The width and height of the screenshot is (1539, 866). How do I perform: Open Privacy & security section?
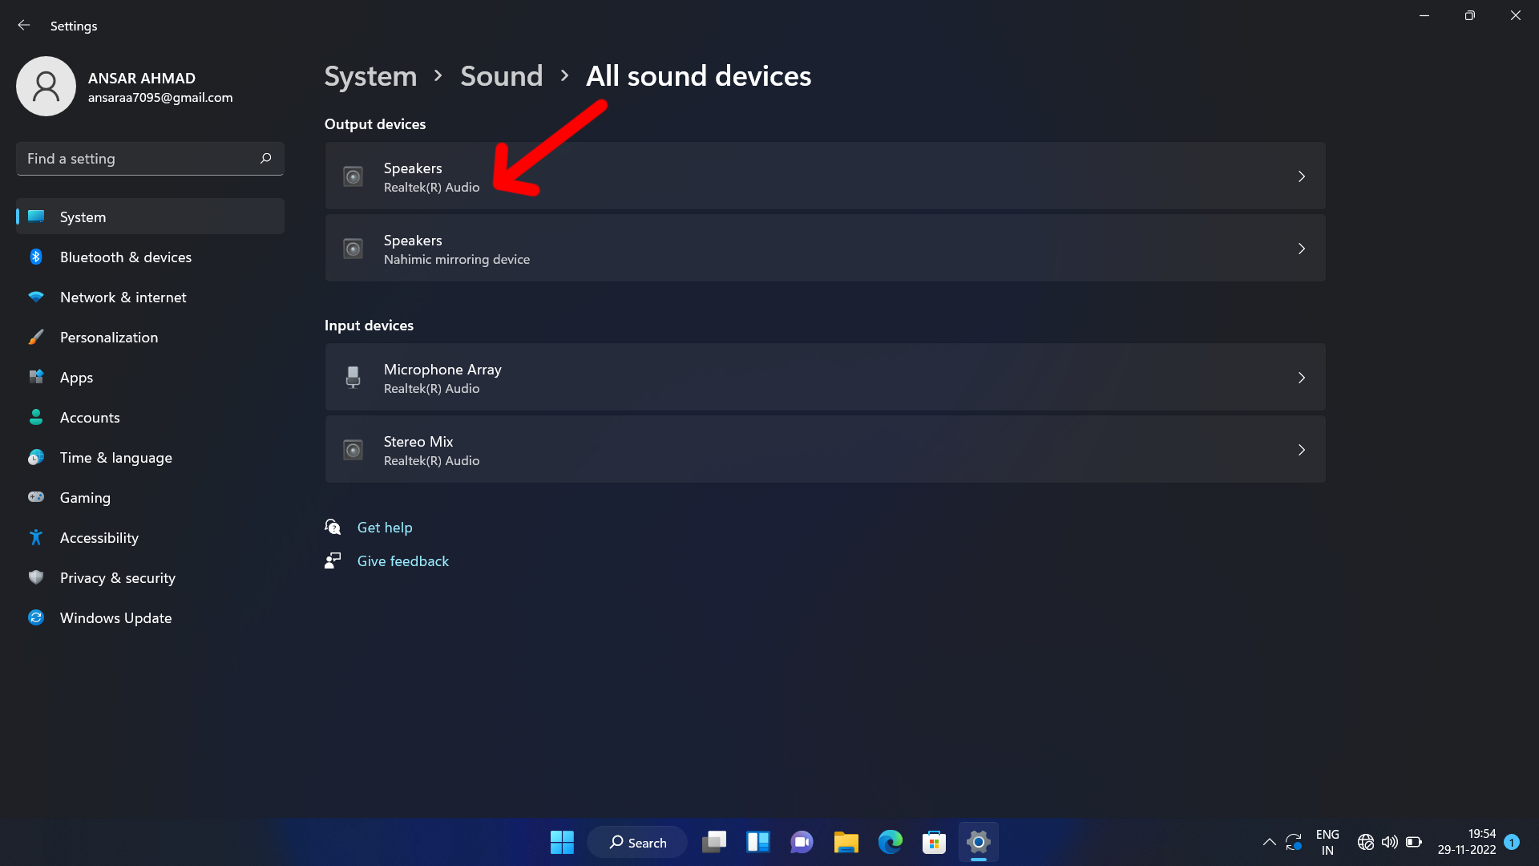(x=150, y=577)
